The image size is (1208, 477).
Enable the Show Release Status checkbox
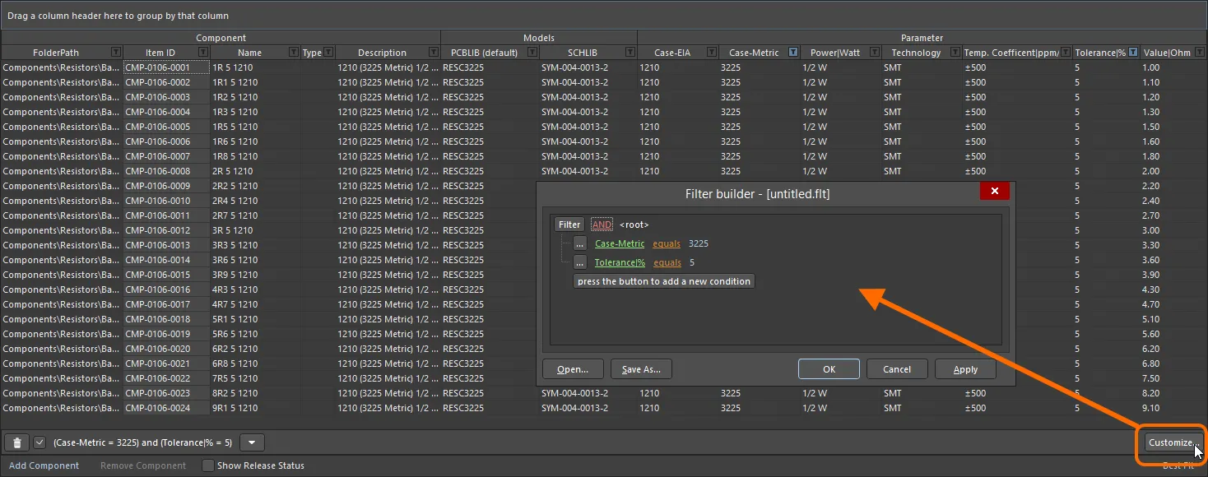(208, 465)
